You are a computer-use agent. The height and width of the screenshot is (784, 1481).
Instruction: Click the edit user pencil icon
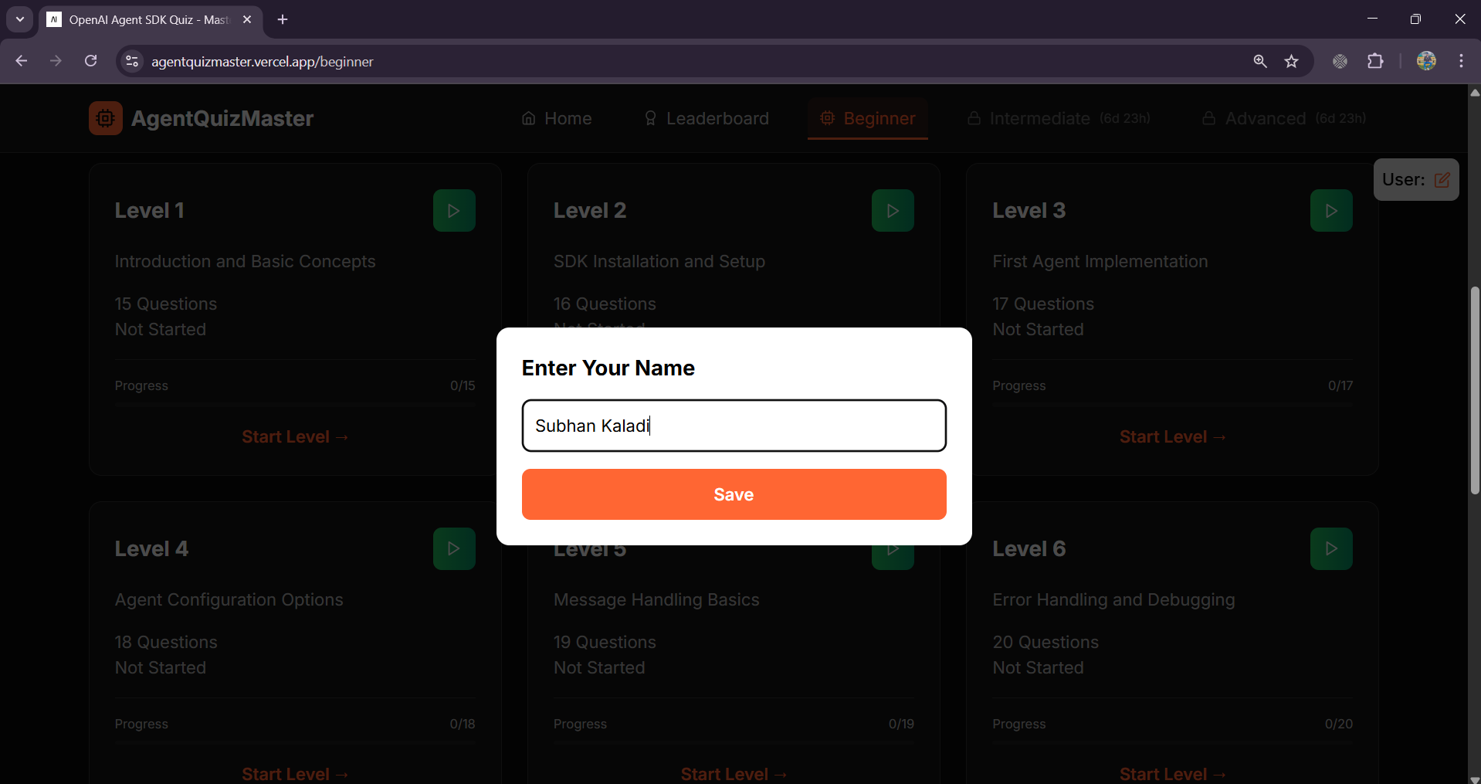tap(1442, 180)
